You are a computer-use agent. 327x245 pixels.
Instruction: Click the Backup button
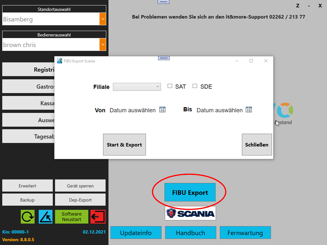[27, 200]
